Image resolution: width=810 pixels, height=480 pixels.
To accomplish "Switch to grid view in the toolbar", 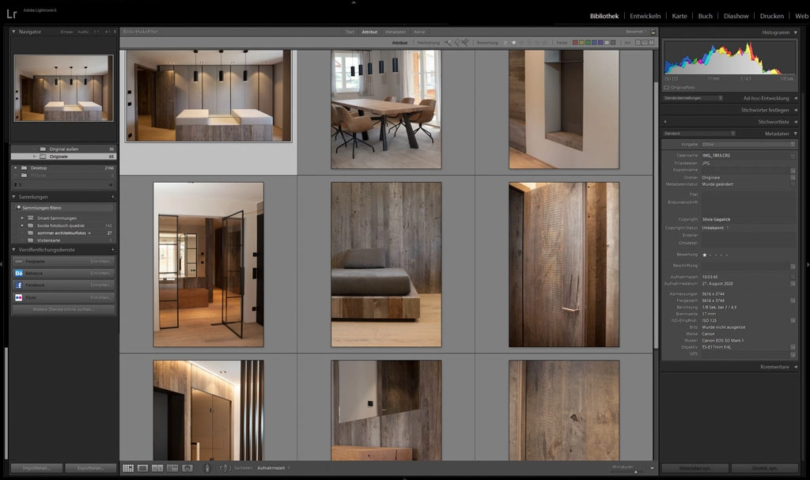I will [x=128, y=468].
